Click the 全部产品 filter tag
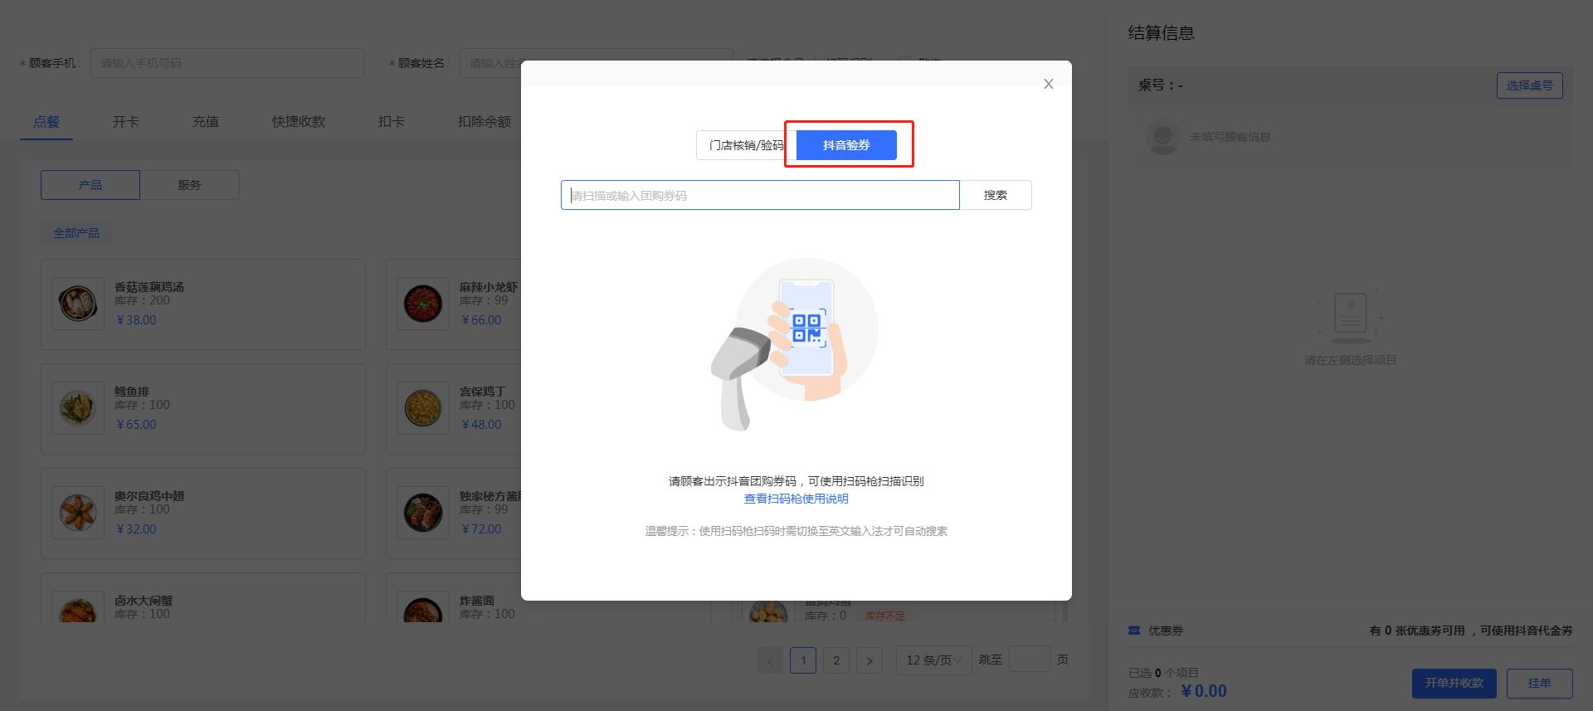 pos(76,233)
